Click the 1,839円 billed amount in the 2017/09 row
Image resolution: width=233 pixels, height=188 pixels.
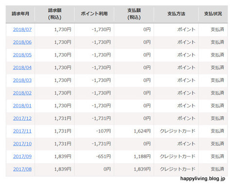[63, 156]
